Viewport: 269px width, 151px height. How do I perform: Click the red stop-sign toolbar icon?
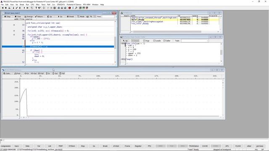tap(69, 8)
